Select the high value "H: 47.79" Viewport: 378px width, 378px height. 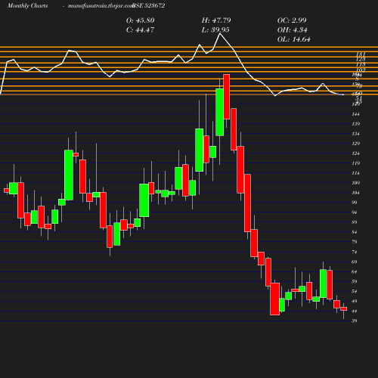(216, 20)
